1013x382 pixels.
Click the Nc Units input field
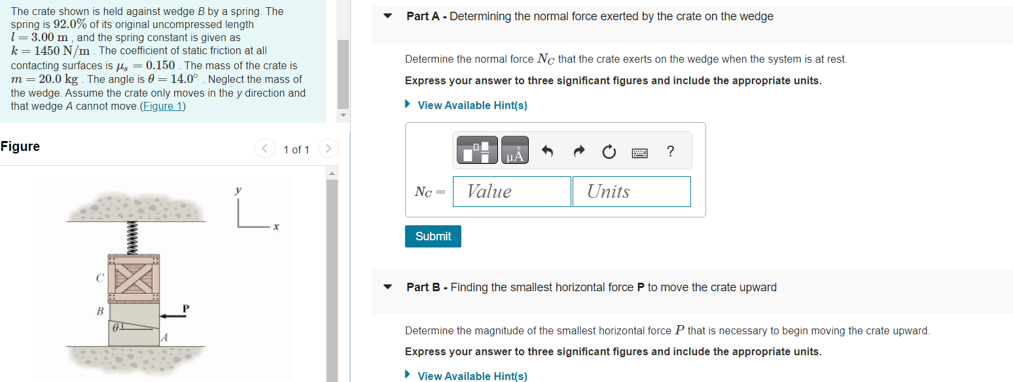(x=631, y=191)
